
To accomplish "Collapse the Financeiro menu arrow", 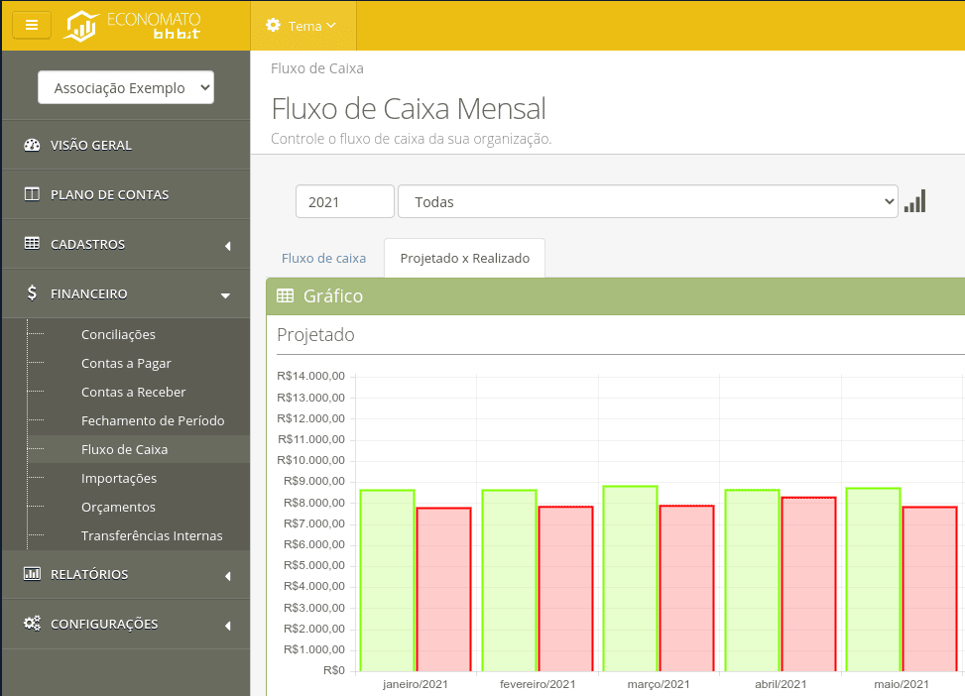I will tap(226, 295).
